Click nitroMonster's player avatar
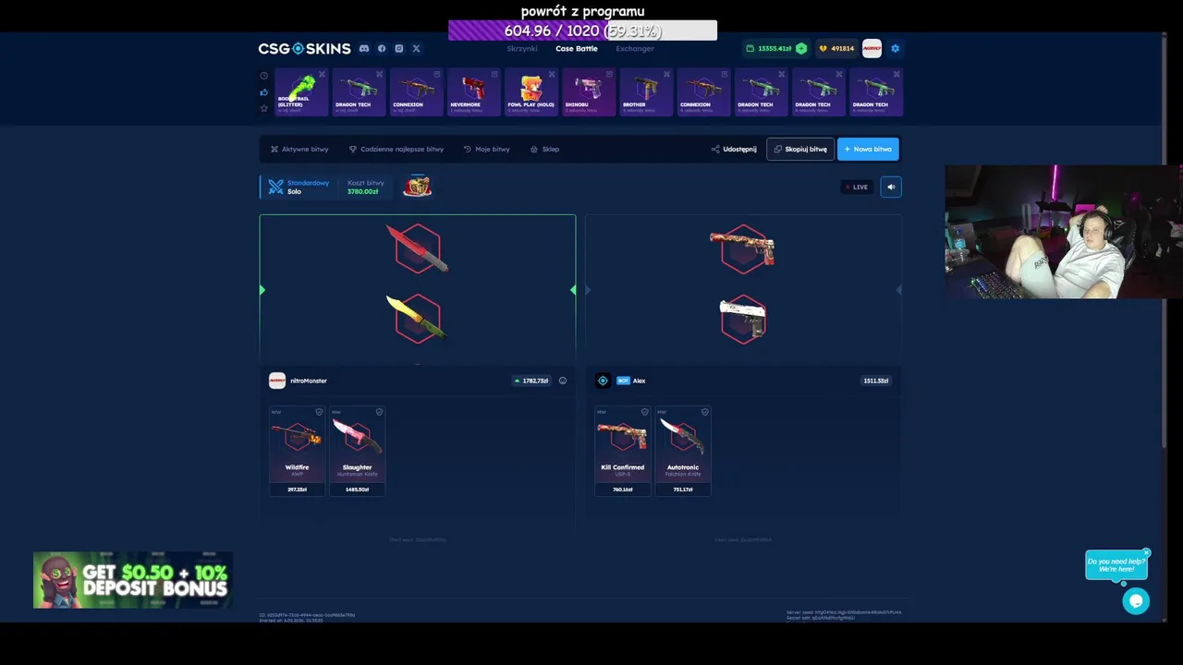Image resolution: width=1183 pixels, height=665 pixels. tap(277, 381)
